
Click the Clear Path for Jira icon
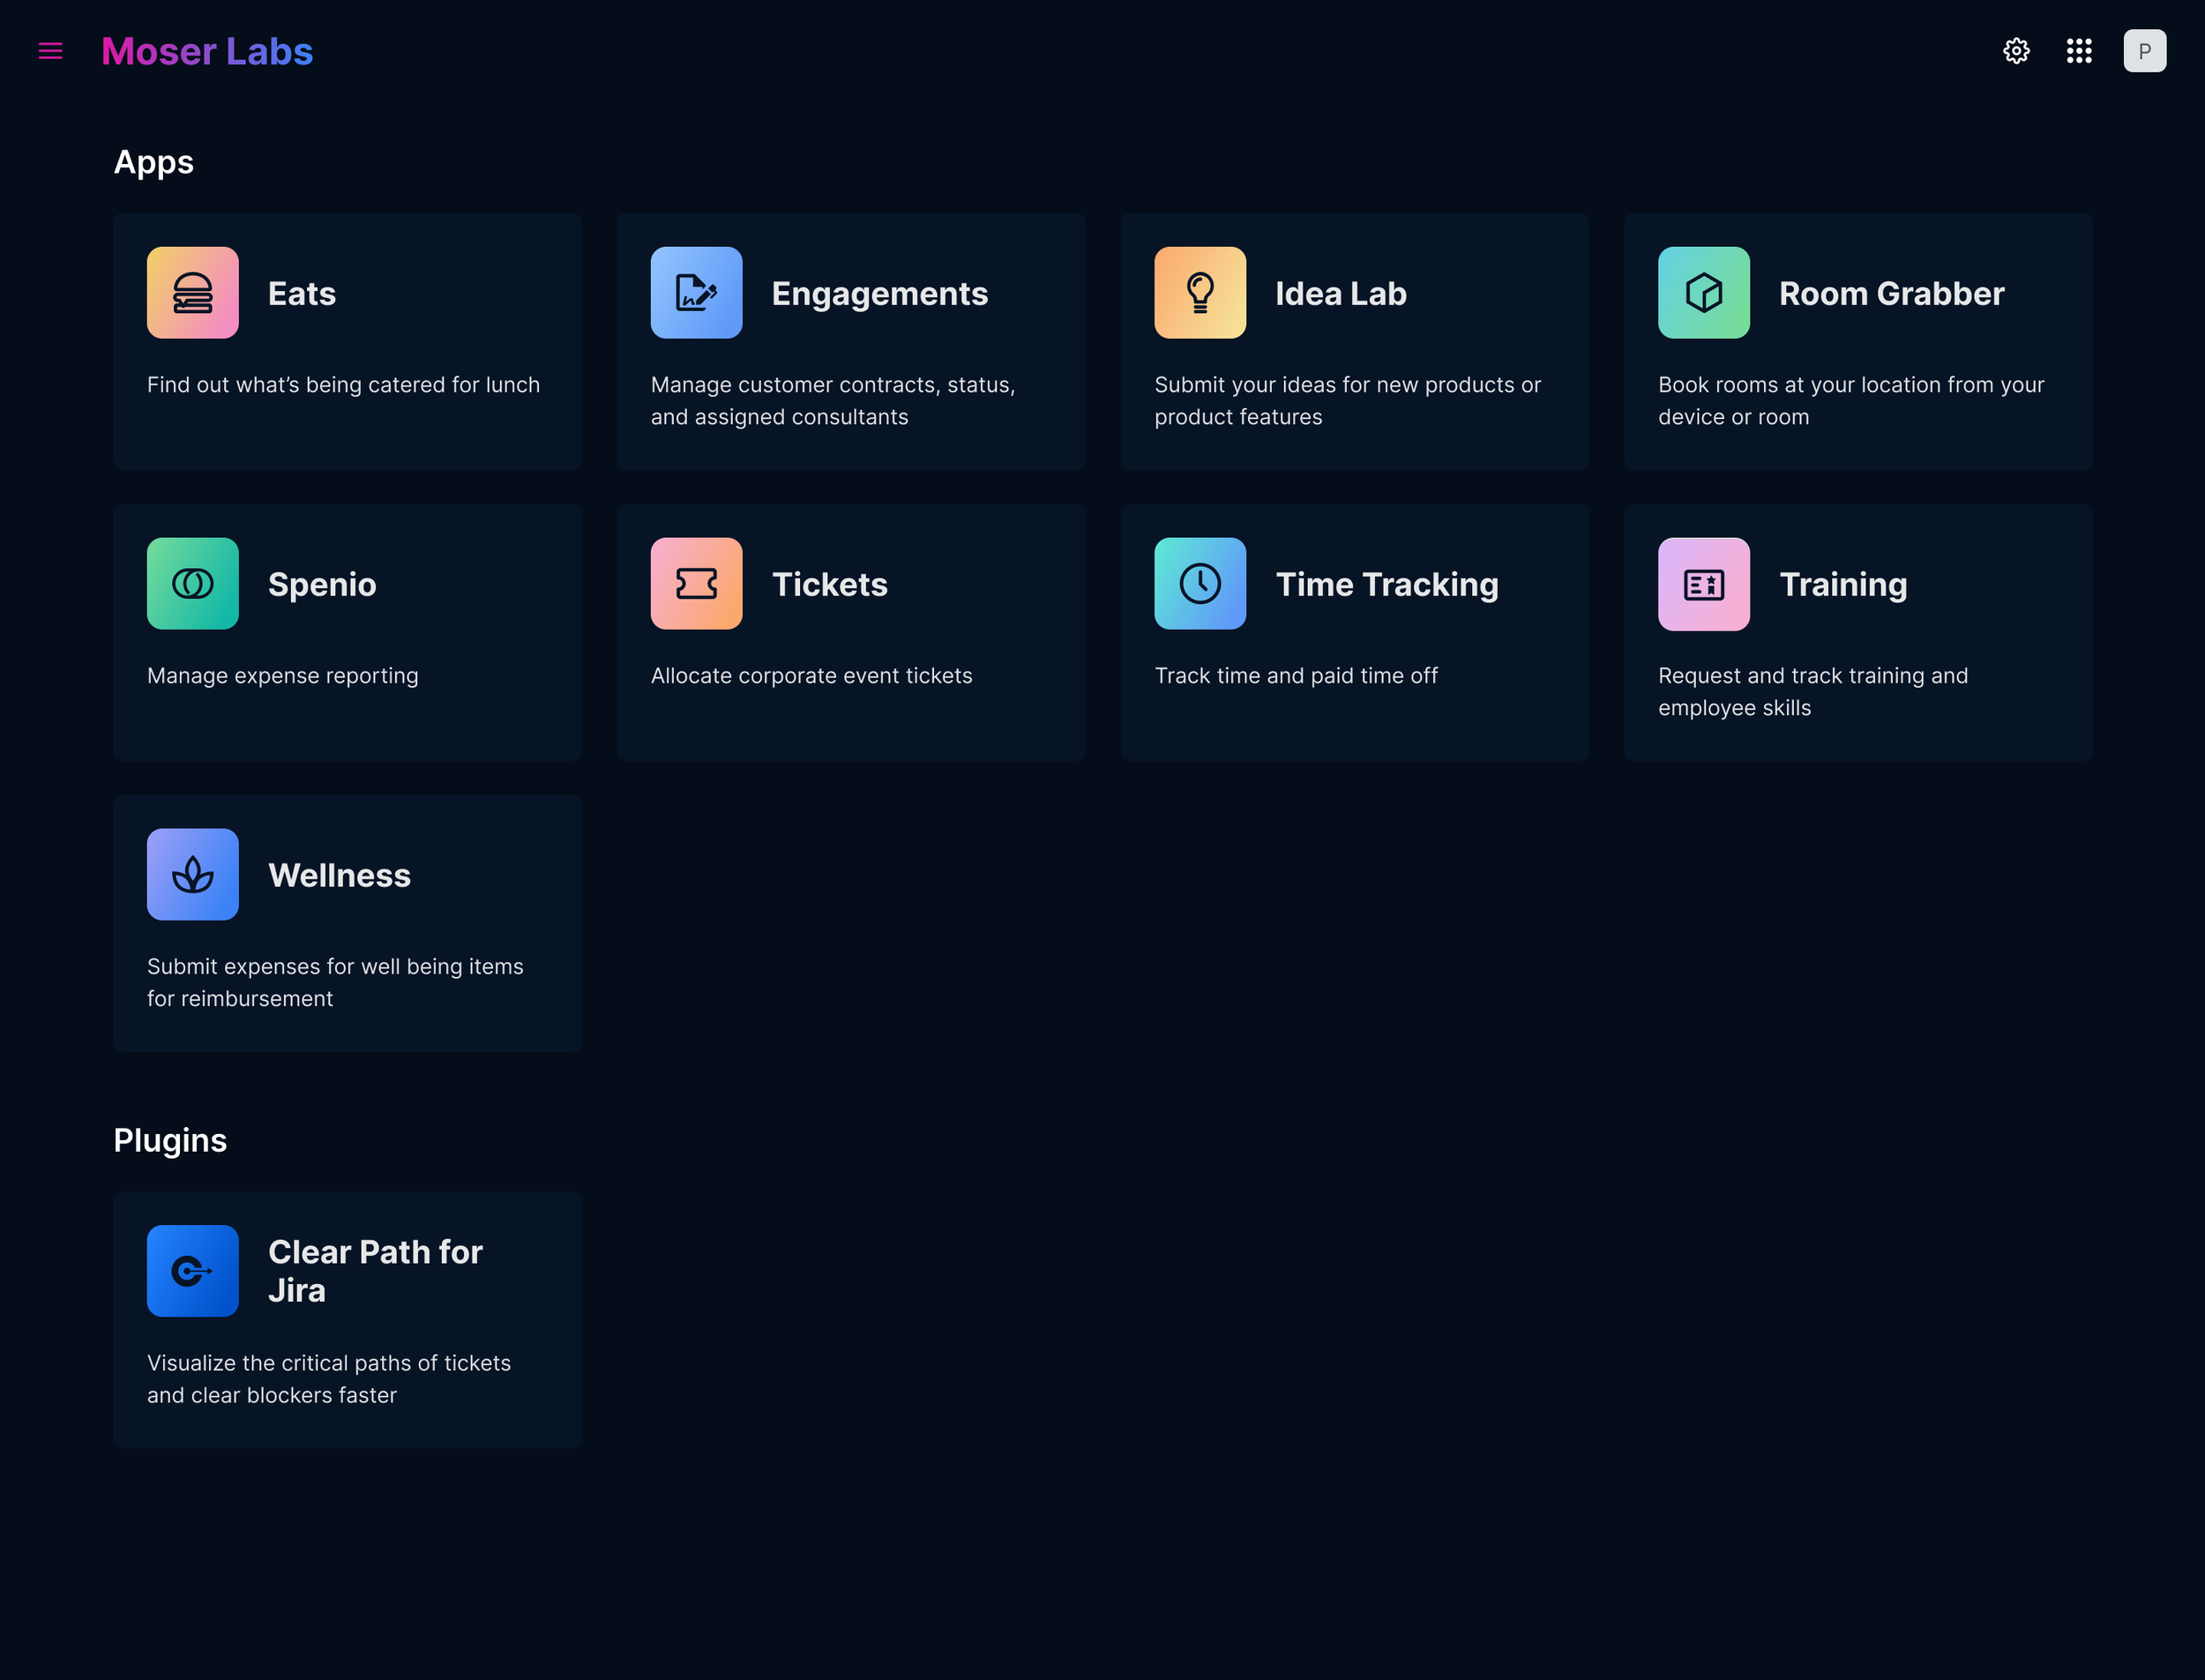(x=193, y=1271)
